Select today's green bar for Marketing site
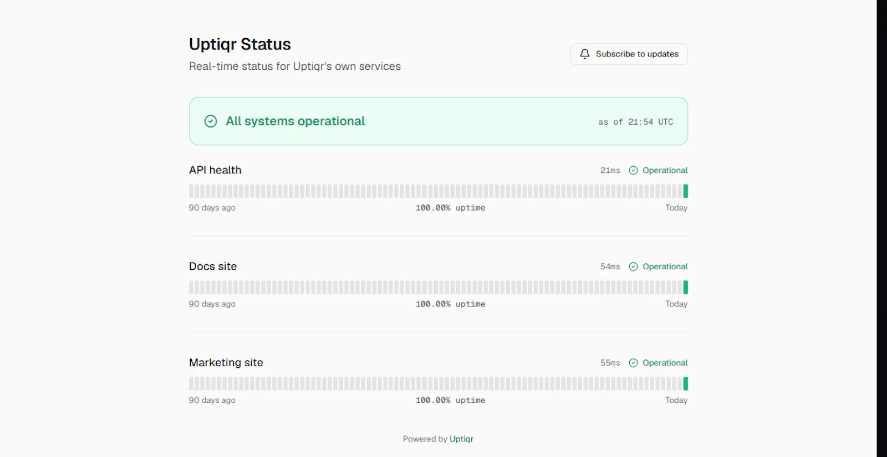 click(685, 383)
